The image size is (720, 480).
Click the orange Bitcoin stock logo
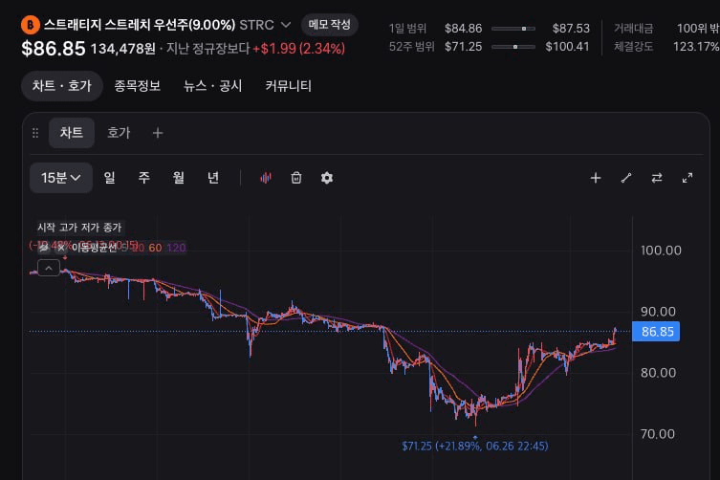(x=31, y=25)
